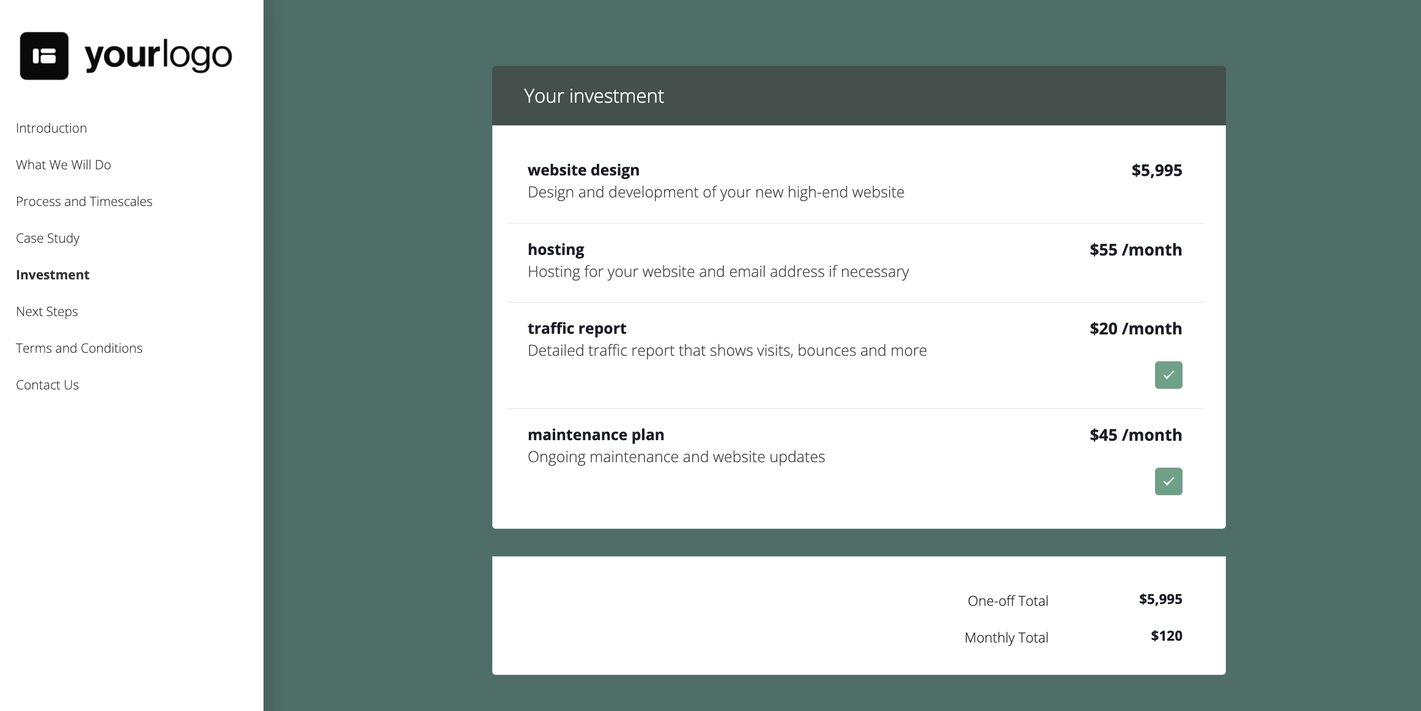Click the Monthly Total $120 value

point(1166,636)
